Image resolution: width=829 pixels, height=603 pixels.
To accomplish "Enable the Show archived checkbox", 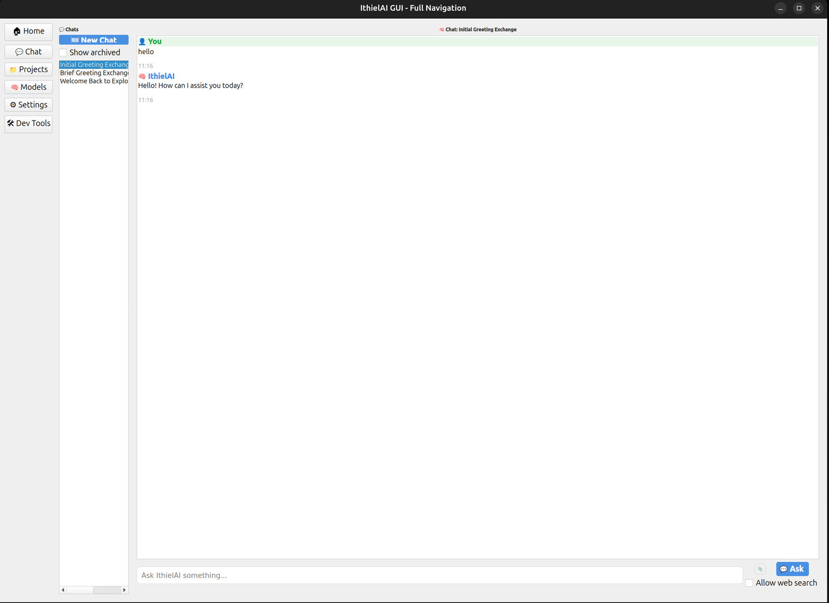I will point(63,52).
